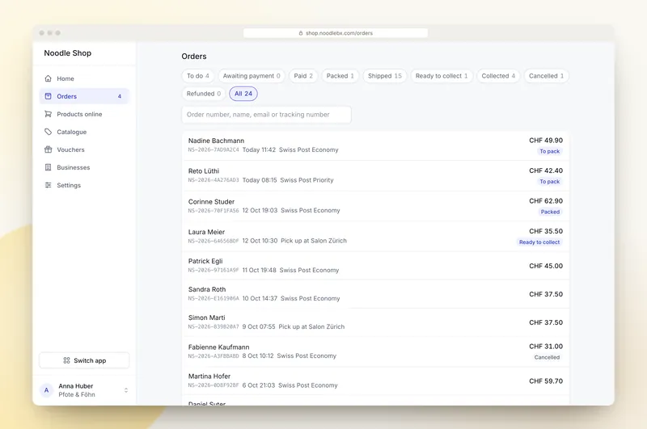Click the Vouchers gift icon
The width and height of the screenshot is (647, 429).
tap(49, 149)
